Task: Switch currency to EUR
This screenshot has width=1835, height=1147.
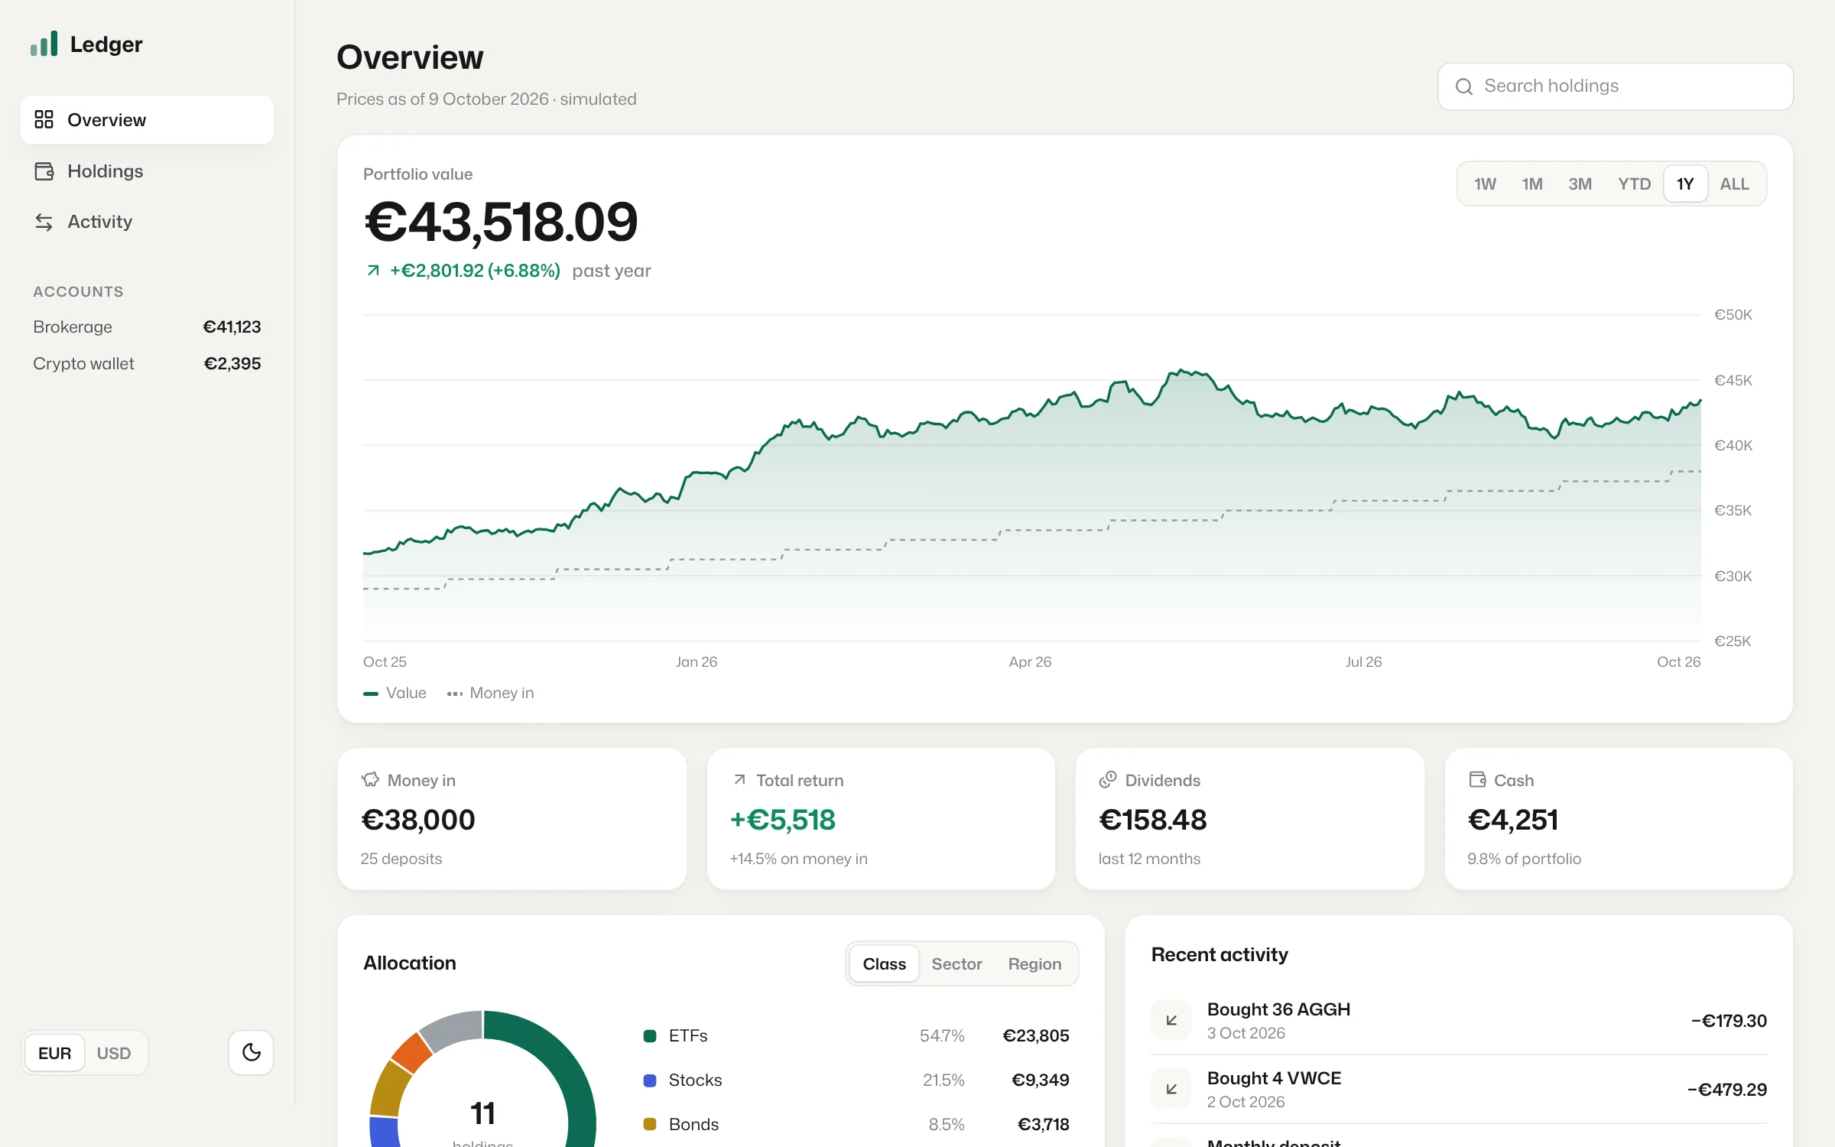Action: (x=54, y=1053)
